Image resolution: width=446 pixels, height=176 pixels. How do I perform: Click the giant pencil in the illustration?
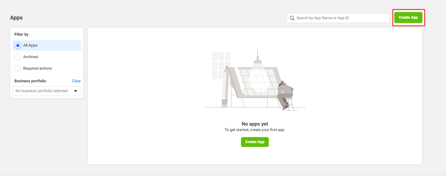click(225, 87)
